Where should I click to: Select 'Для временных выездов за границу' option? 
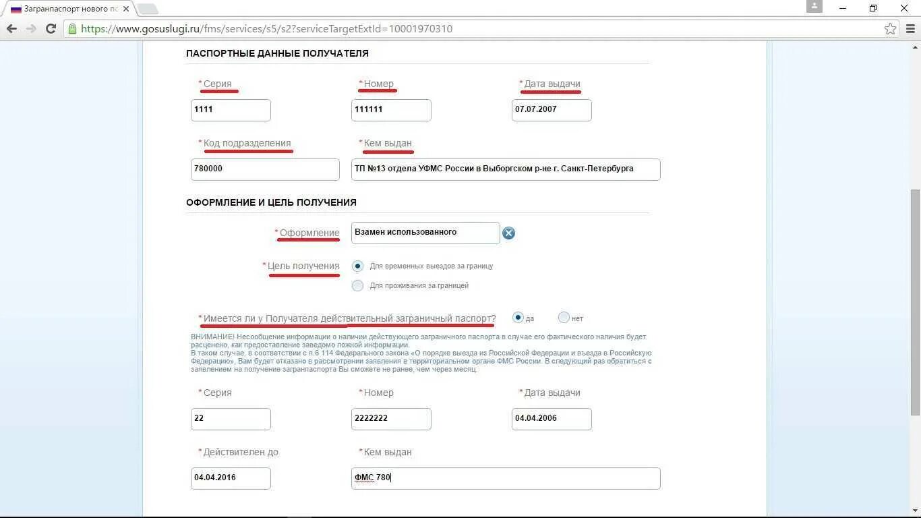358,266
